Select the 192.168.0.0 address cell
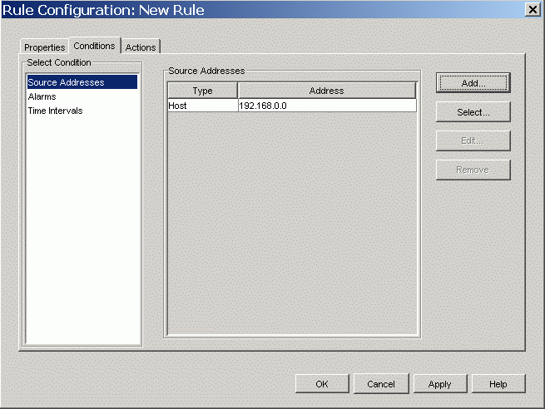The image size is (545, 409). (327, 106)
